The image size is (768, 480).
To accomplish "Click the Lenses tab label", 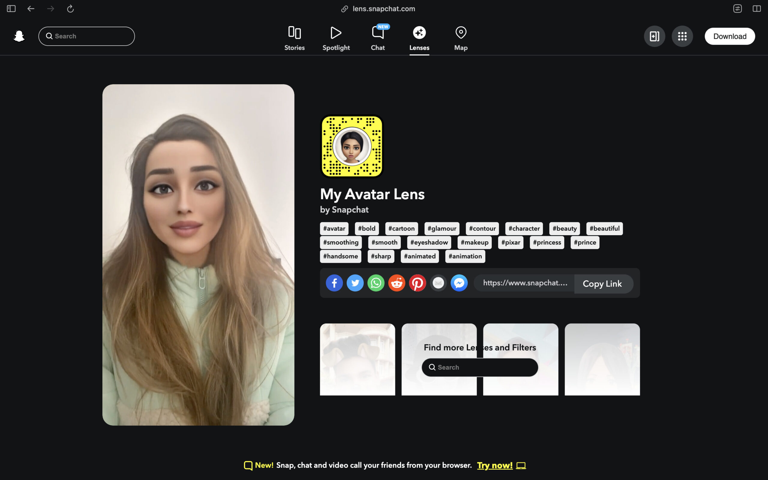I will [x=420, y=48].
